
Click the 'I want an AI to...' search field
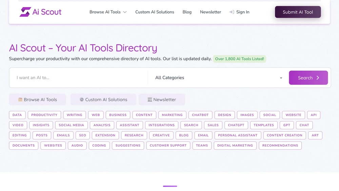79,78
